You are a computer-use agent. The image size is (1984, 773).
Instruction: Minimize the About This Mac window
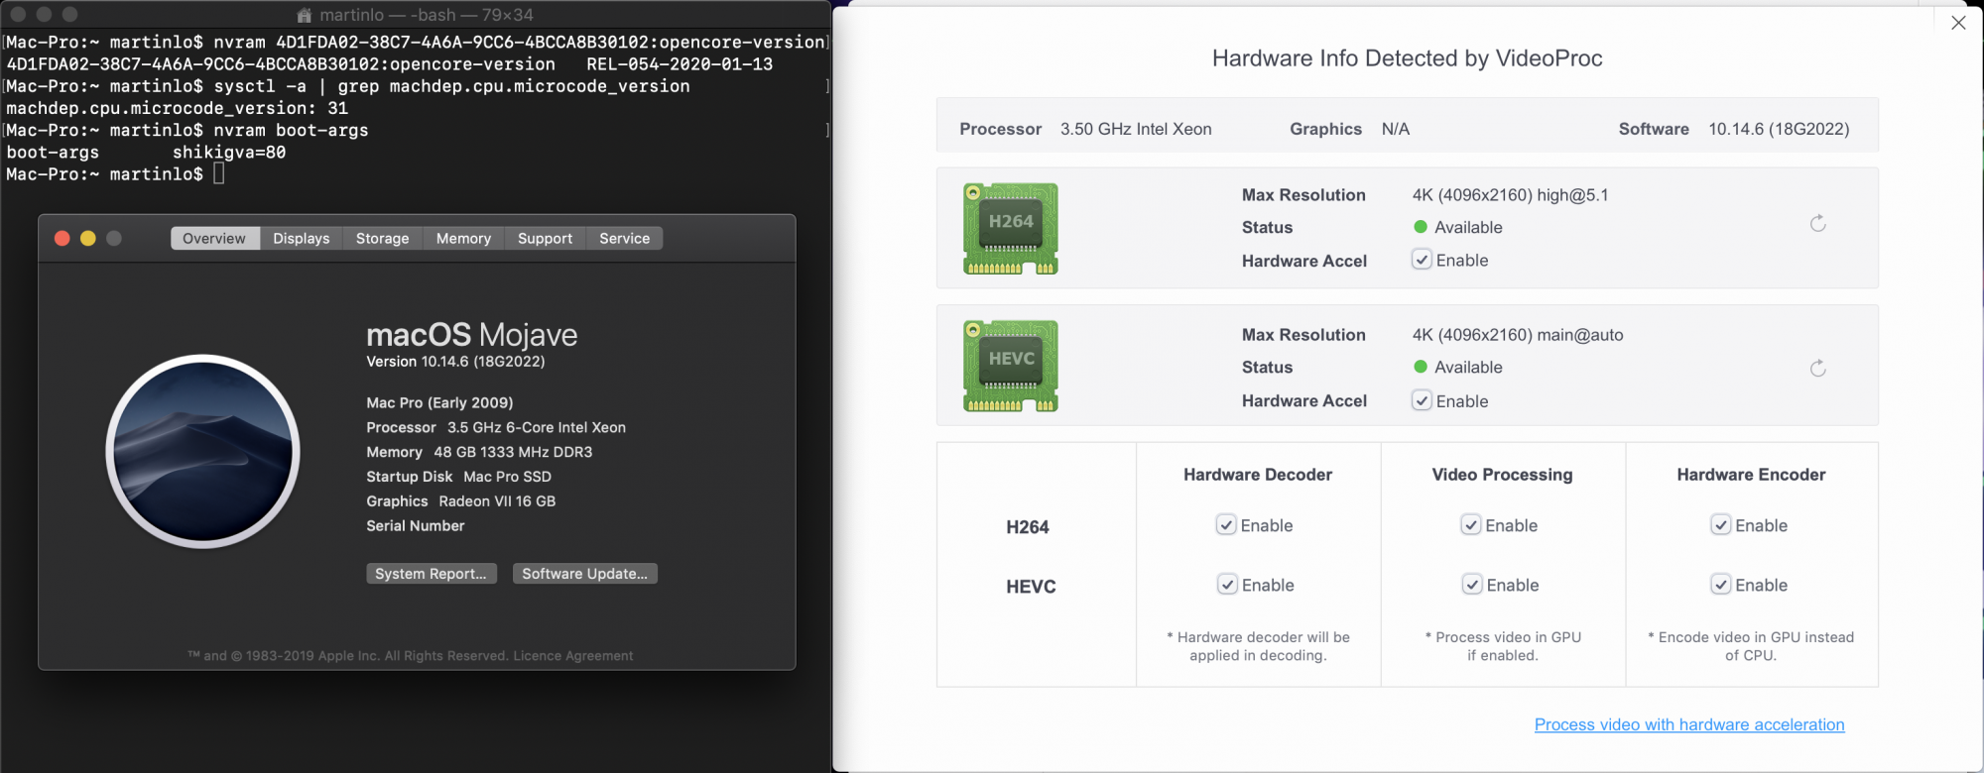tap(87, 238)
